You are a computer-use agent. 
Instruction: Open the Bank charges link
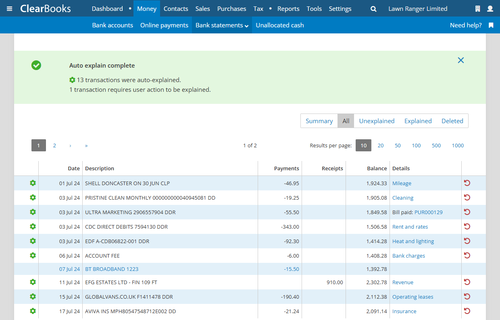coord(408,256)
